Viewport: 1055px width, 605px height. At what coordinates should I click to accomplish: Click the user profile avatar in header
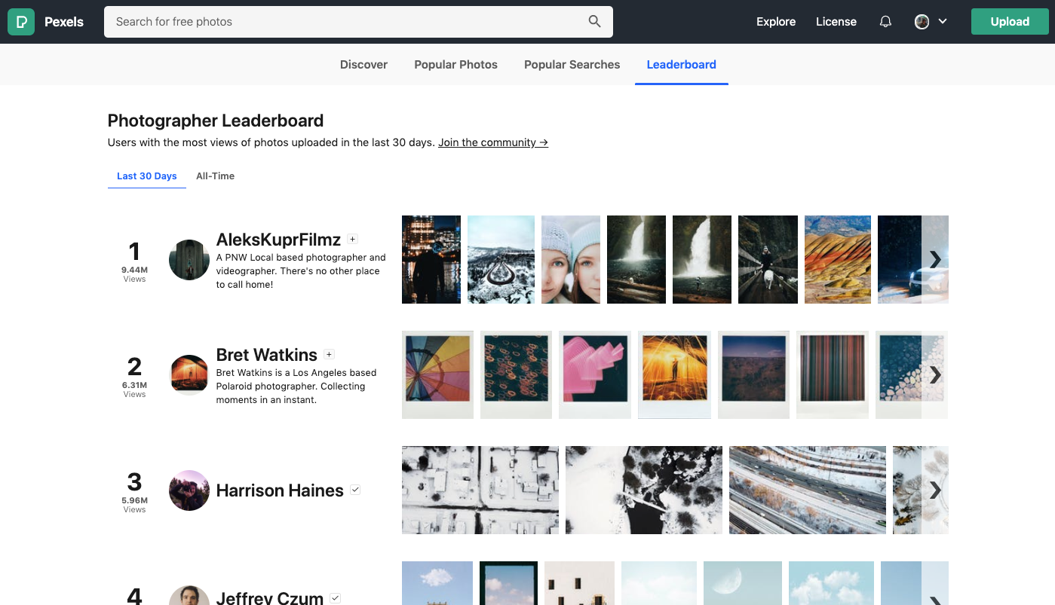pos(922,22)
